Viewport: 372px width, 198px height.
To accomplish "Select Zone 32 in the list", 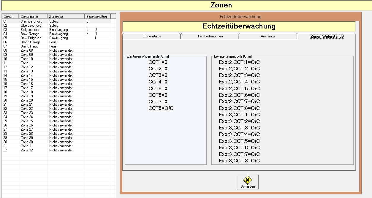I will click(x=27, y=150).
